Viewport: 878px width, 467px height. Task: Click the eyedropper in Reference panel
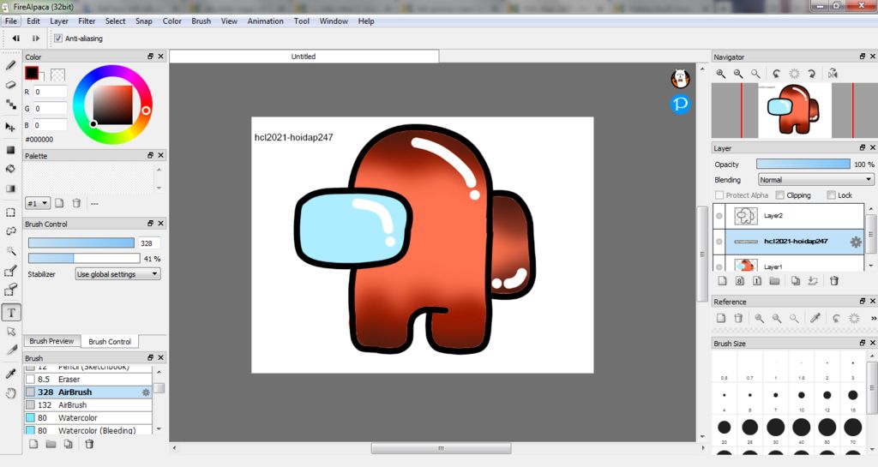tap(815, 318)
